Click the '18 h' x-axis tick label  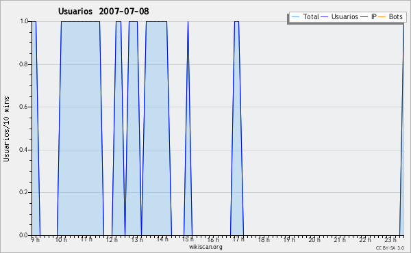264,239
